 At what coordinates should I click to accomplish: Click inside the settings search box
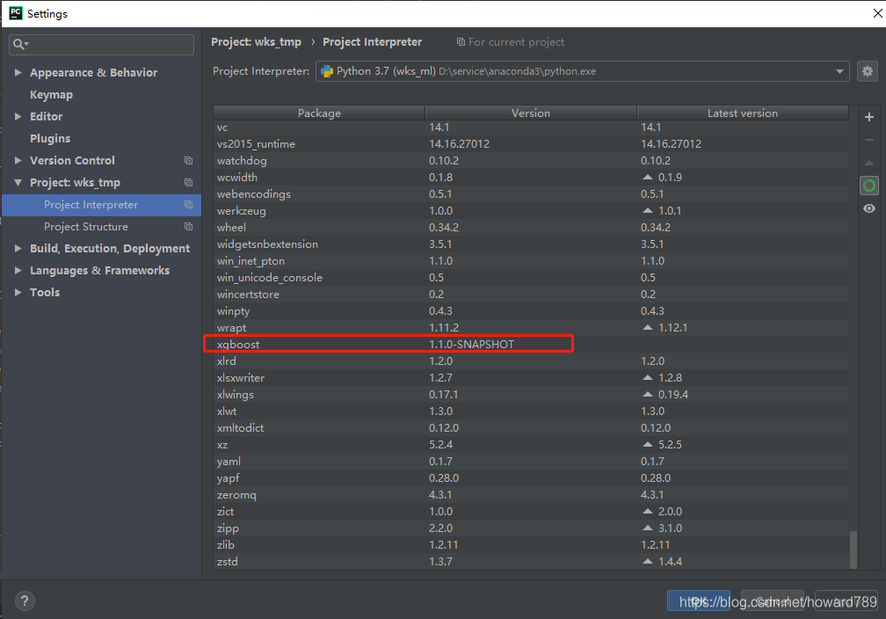point(101,44)
